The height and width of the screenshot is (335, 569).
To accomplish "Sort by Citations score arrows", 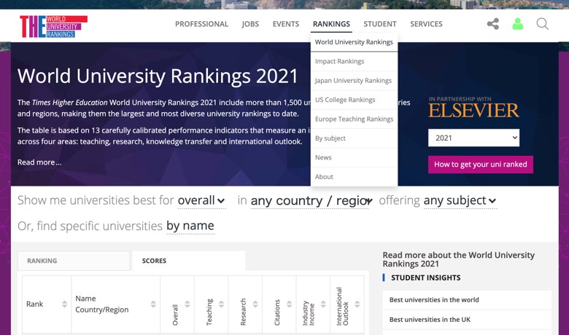I will click(x=289, y=304).
